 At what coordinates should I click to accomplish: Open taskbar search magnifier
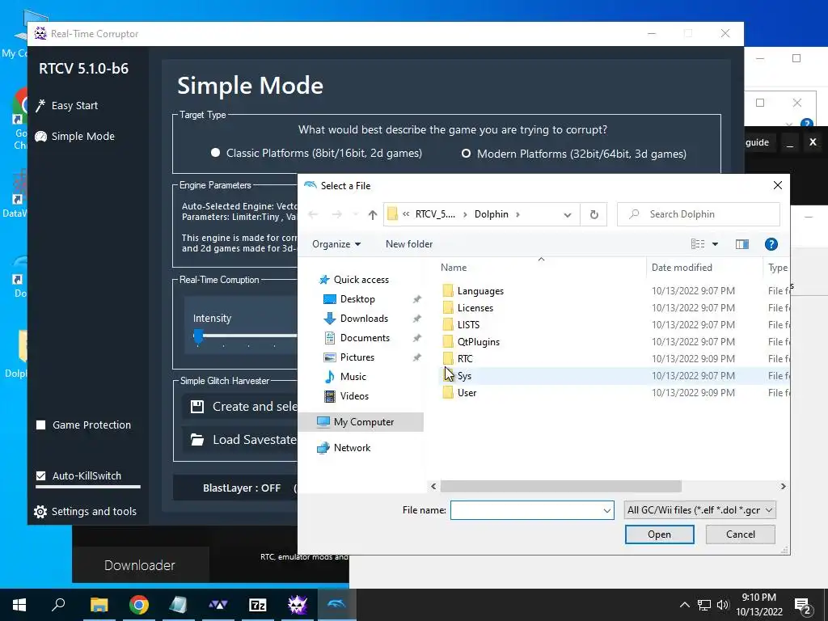[x=58, y=605]
